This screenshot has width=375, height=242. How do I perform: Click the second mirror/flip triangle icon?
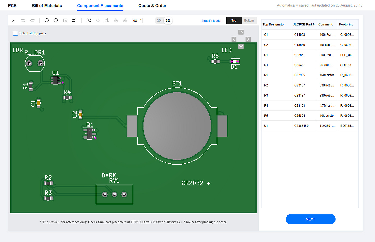coord(107,20)
